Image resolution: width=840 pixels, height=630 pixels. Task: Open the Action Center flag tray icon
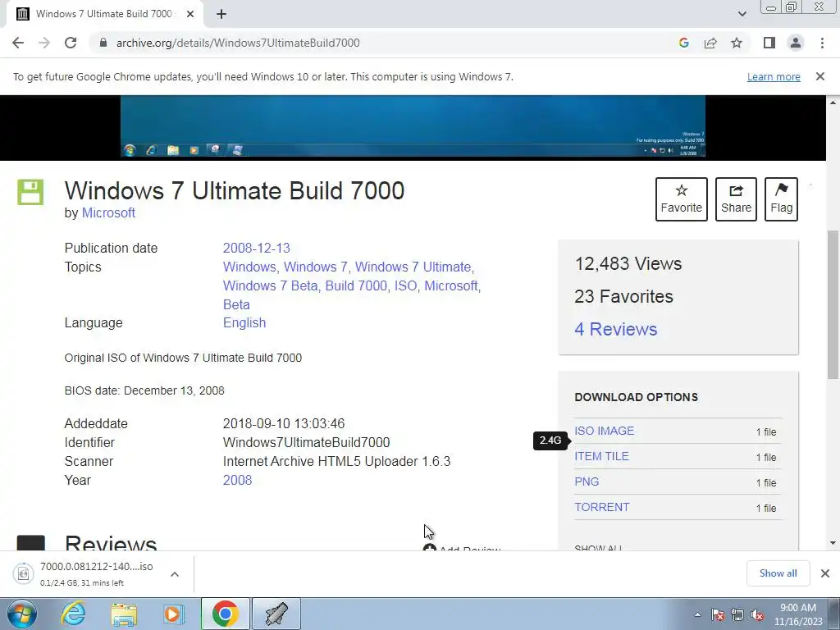coord(718,614)
